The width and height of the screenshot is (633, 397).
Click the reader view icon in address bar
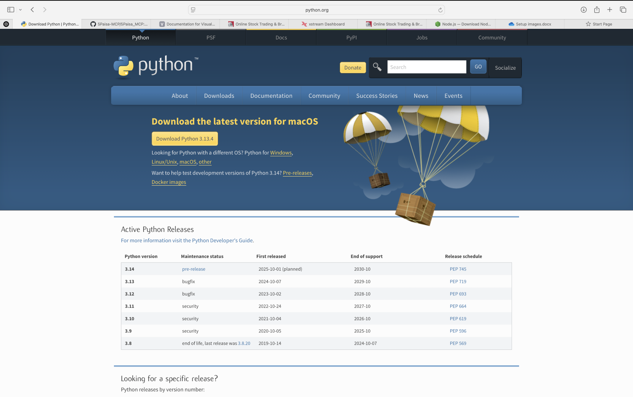pos(193,10)
